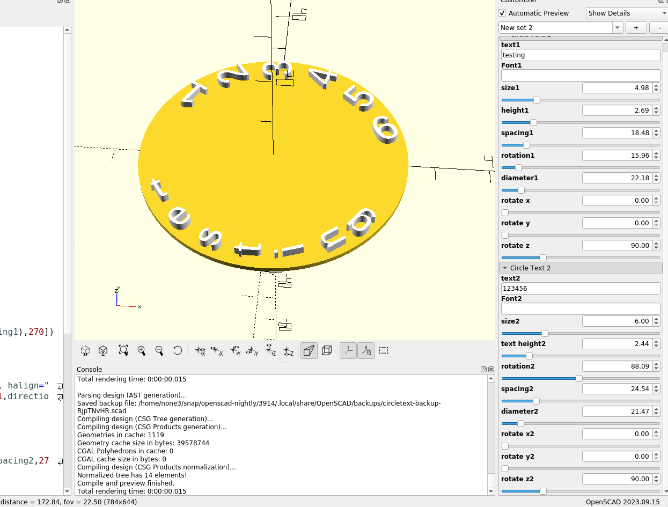
Task: Toggle perspective projection mode
Action: click(309, 350)
